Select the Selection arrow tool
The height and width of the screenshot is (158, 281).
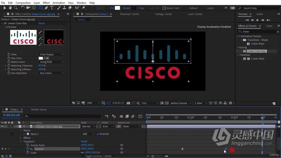click(5, 8)
